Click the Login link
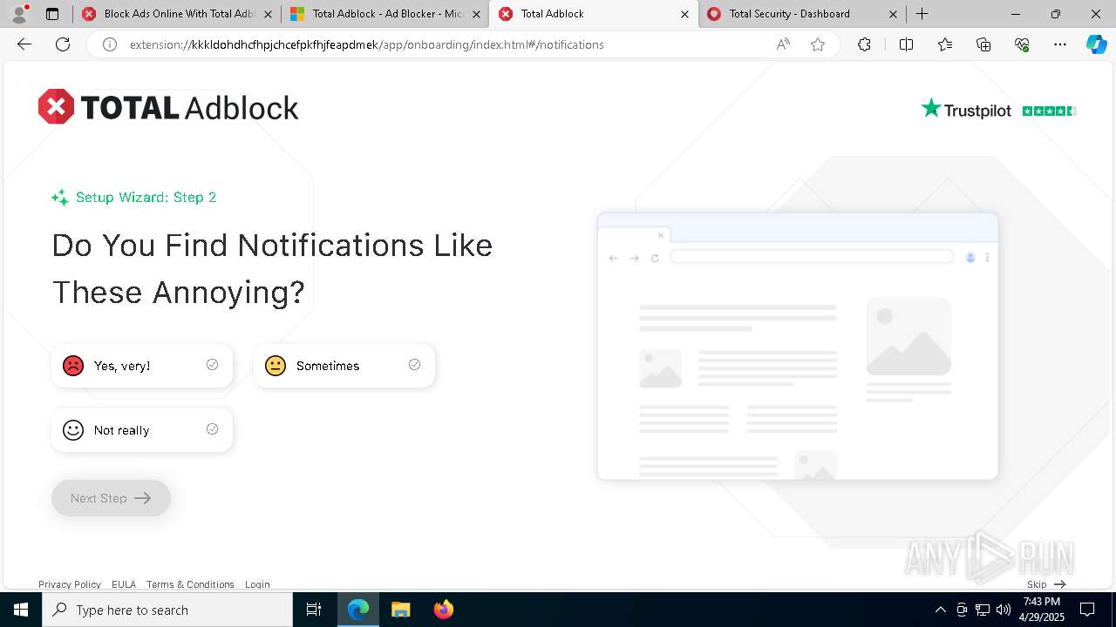The height and width of the screenshot is (627, 1116). pos(257,584)
